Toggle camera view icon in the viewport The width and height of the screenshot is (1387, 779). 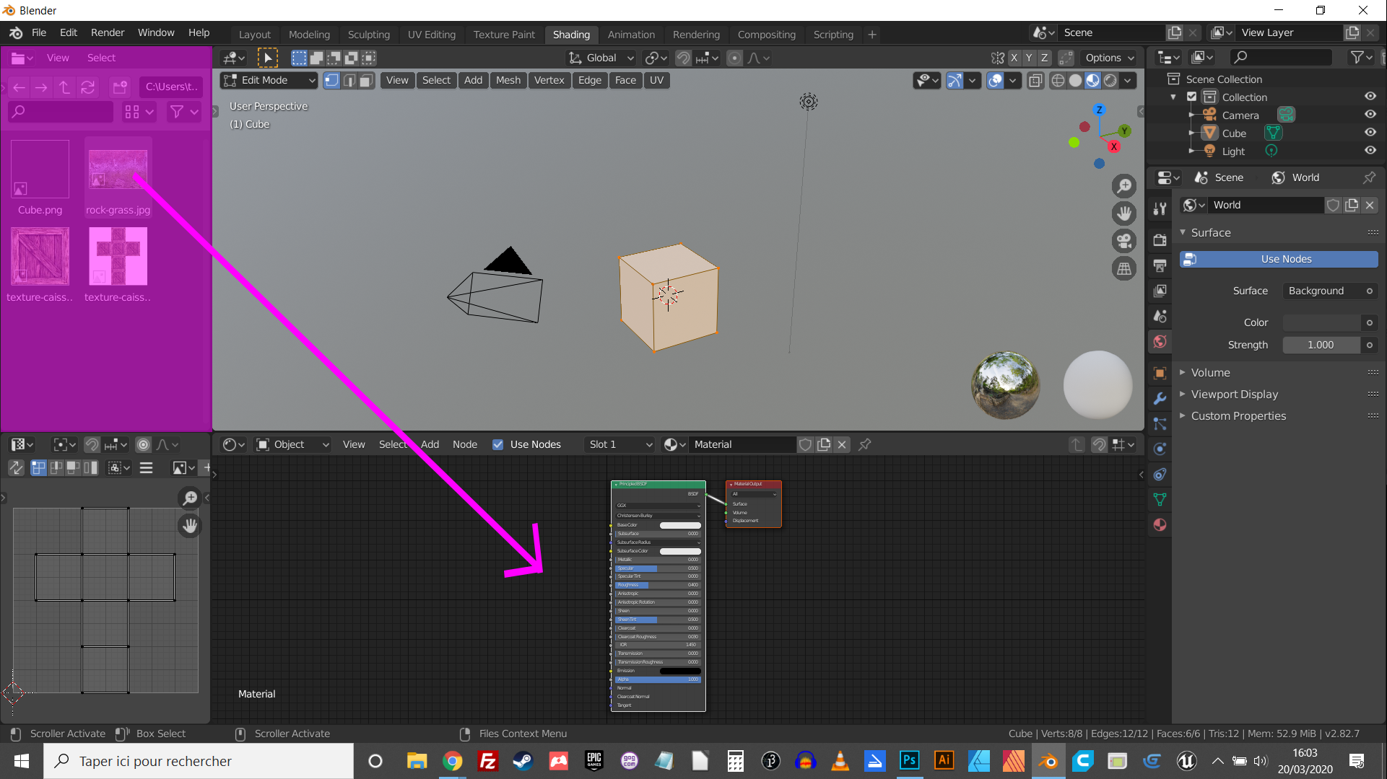1124,242
